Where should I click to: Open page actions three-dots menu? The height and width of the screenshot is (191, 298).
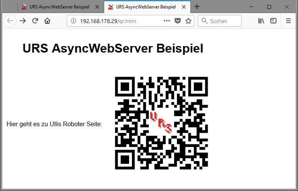[x=166, y=21]
